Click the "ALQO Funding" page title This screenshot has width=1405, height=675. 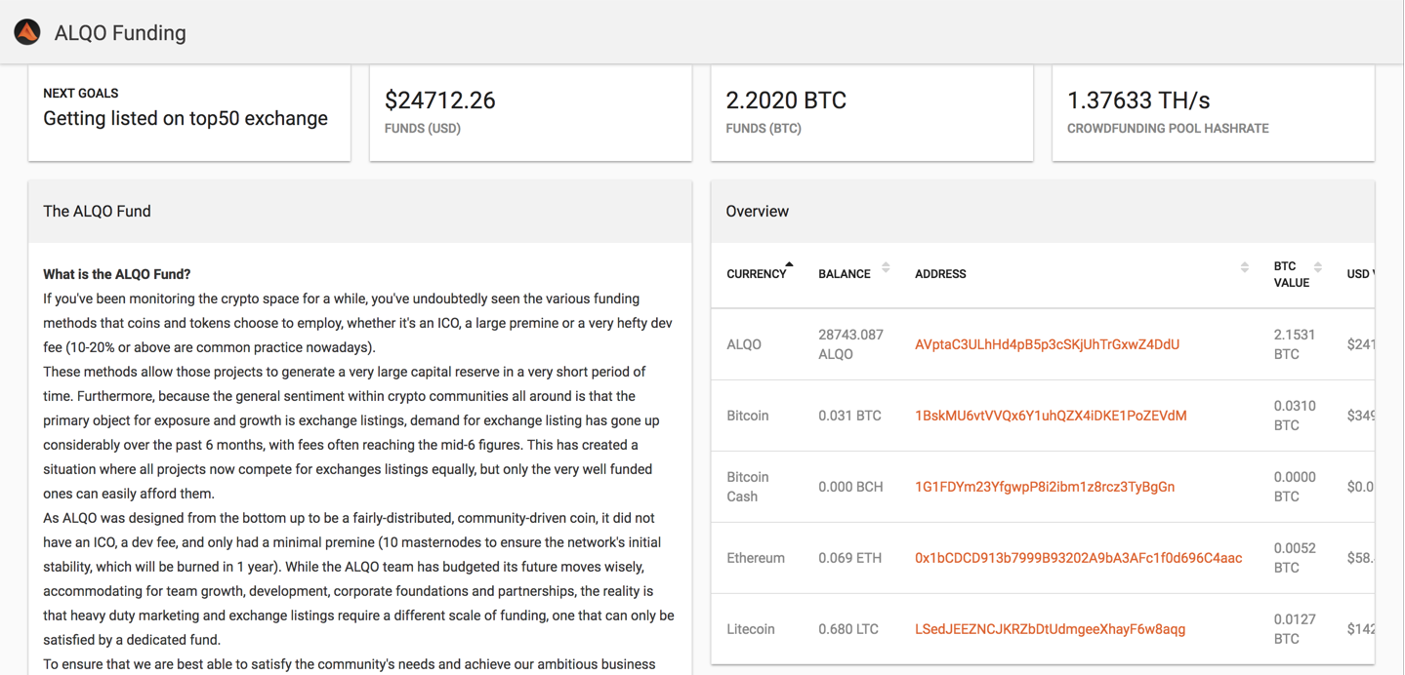click(120, 33)
